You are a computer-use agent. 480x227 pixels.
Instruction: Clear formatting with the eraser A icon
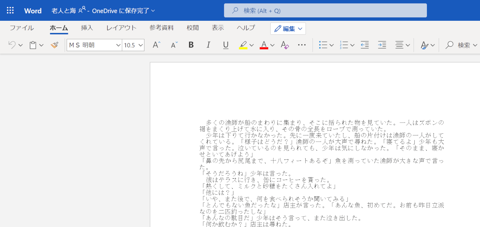pos(285,45)
